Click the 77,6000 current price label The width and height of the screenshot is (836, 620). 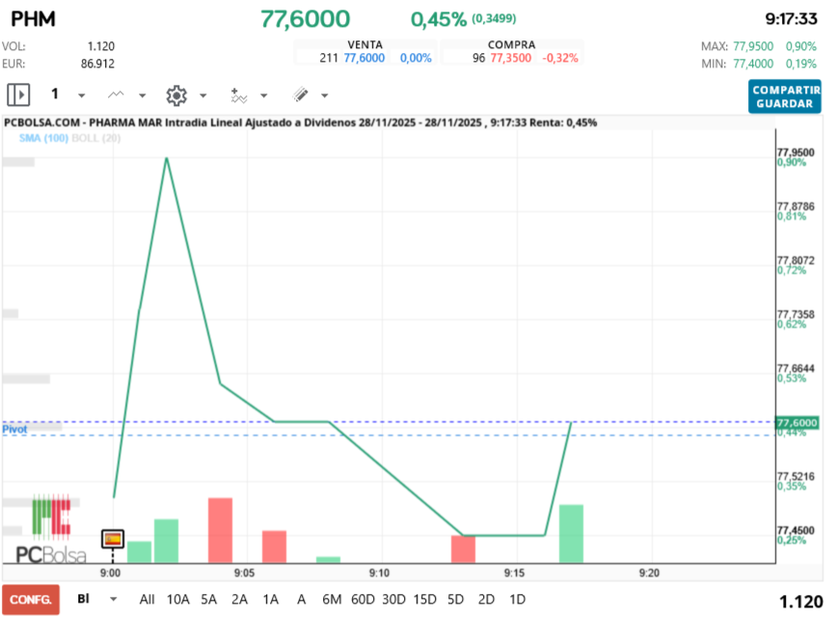coord(796,422)
